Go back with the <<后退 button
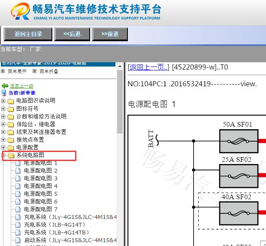 click(72, 34)
